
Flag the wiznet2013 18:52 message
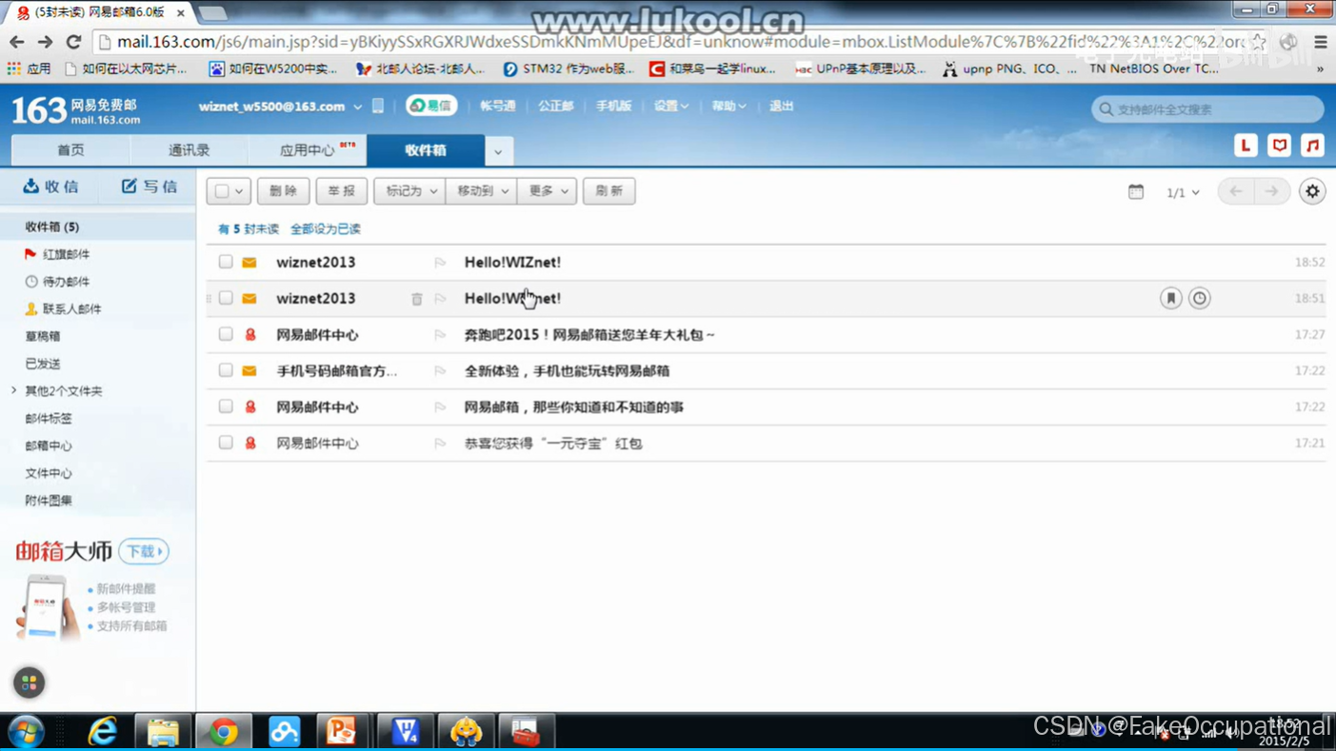coord(440,263)
